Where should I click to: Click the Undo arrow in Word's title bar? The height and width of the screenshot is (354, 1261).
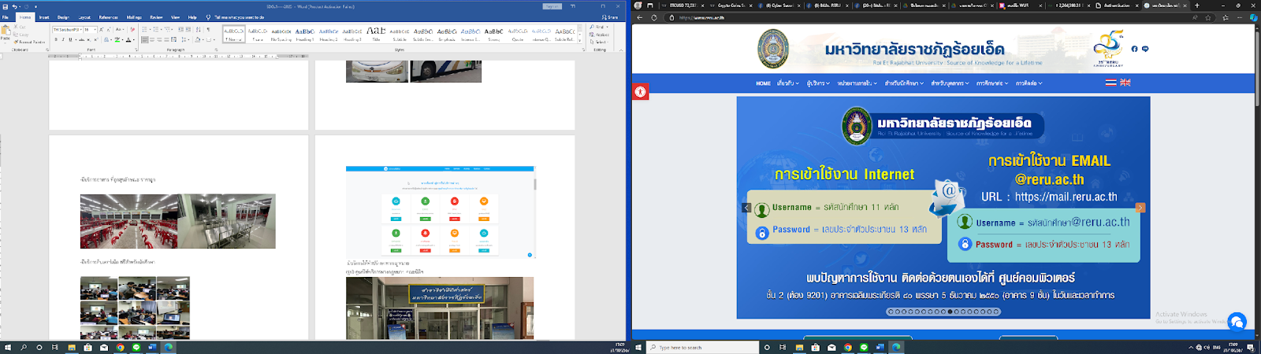click(x=14, y=7)
